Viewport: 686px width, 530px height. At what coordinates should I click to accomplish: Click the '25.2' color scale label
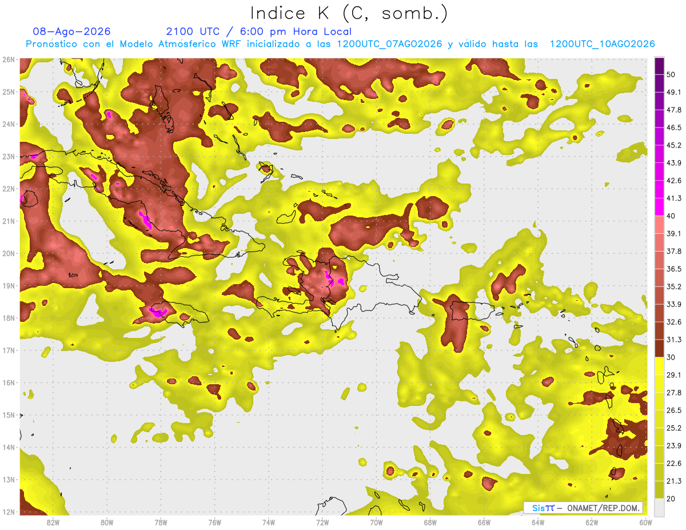click(674, 428)
